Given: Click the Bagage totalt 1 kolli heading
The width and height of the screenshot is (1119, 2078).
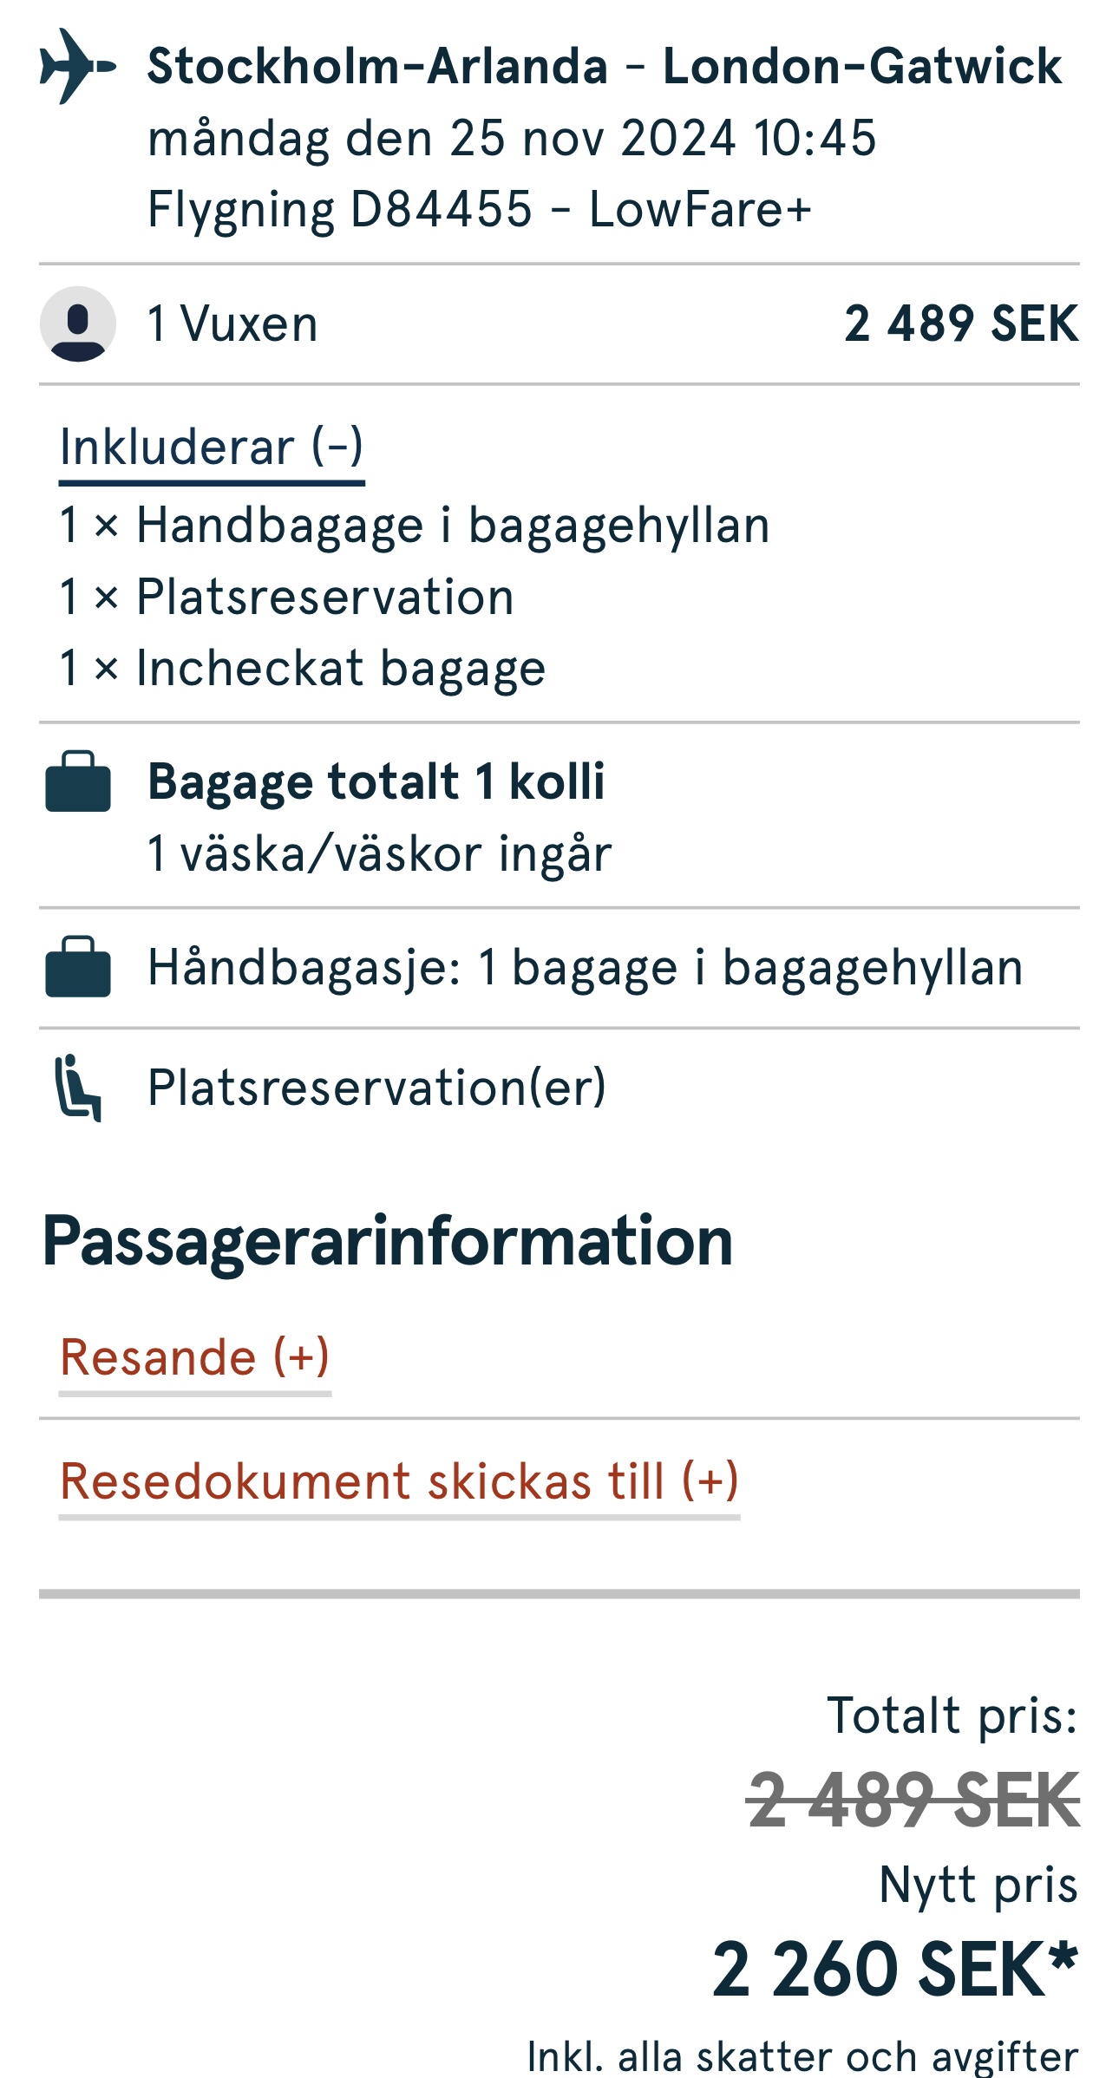Looking at the screenshot, I should point(376,781).
